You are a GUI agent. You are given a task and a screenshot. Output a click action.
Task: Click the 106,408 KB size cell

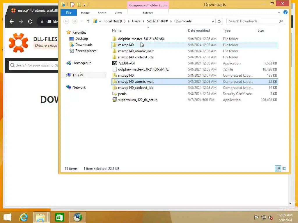click(x=269, y=100)
